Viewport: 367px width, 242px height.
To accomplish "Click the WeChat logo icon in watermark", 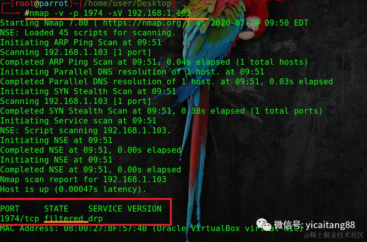I will 264,225.
